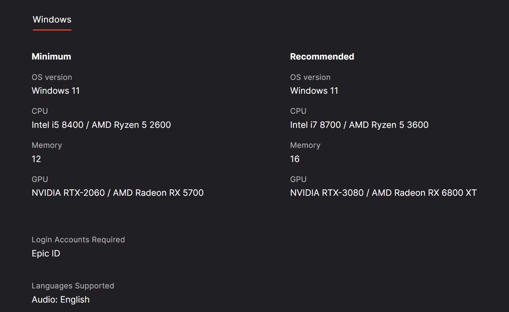
Task: Click minimum Windows 11 text
Action: point(56,91)
